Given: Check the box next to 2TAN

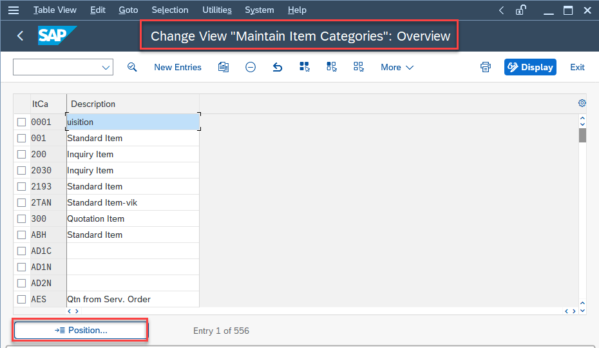Looking at the screenshot, I should [21, 202].
